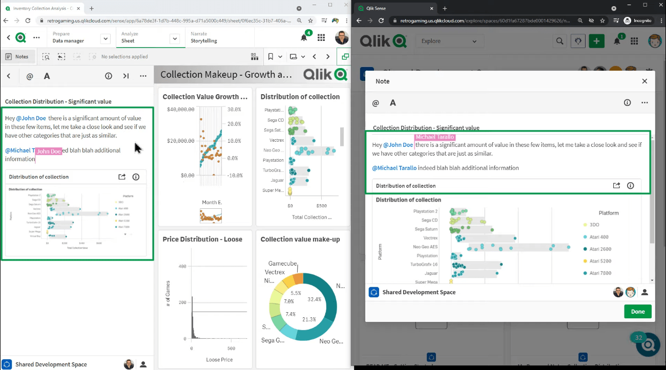The height and width of the screenshot is (370, 666).
Task: Select the Collection Value Growth chart title
Action: (205, 97)
